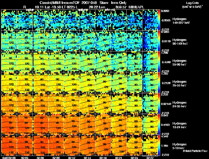Click the Cassini/MIMI Inca mTOF title text

[x=60, y=3]
